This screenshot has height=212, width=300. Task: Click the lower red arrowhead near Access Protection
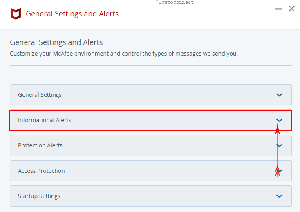tap(278, 171)
